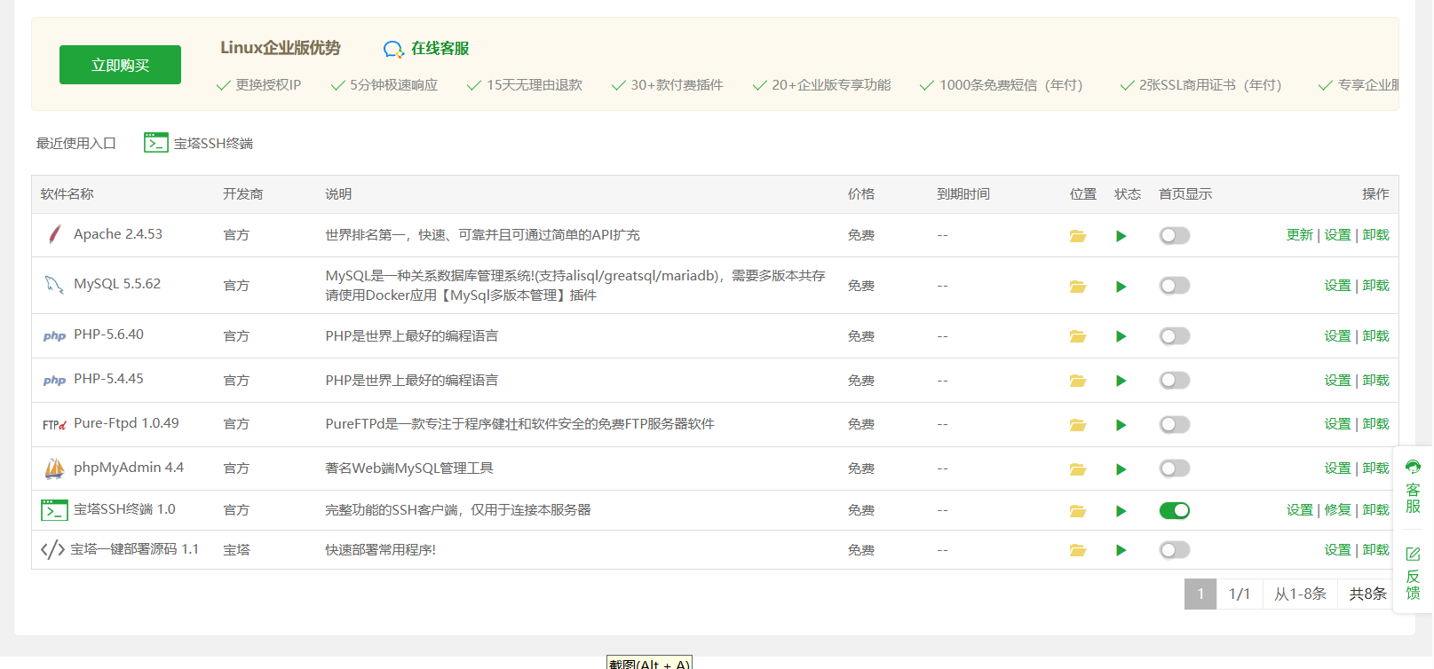Click 卸载 for phpMyAdmin 4.4
This screenshot has width=1434, height=669.
tap(1375, 468)
